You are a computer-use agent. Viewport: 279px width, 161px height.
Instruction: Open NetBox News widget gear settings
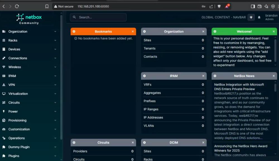(215, 76)
